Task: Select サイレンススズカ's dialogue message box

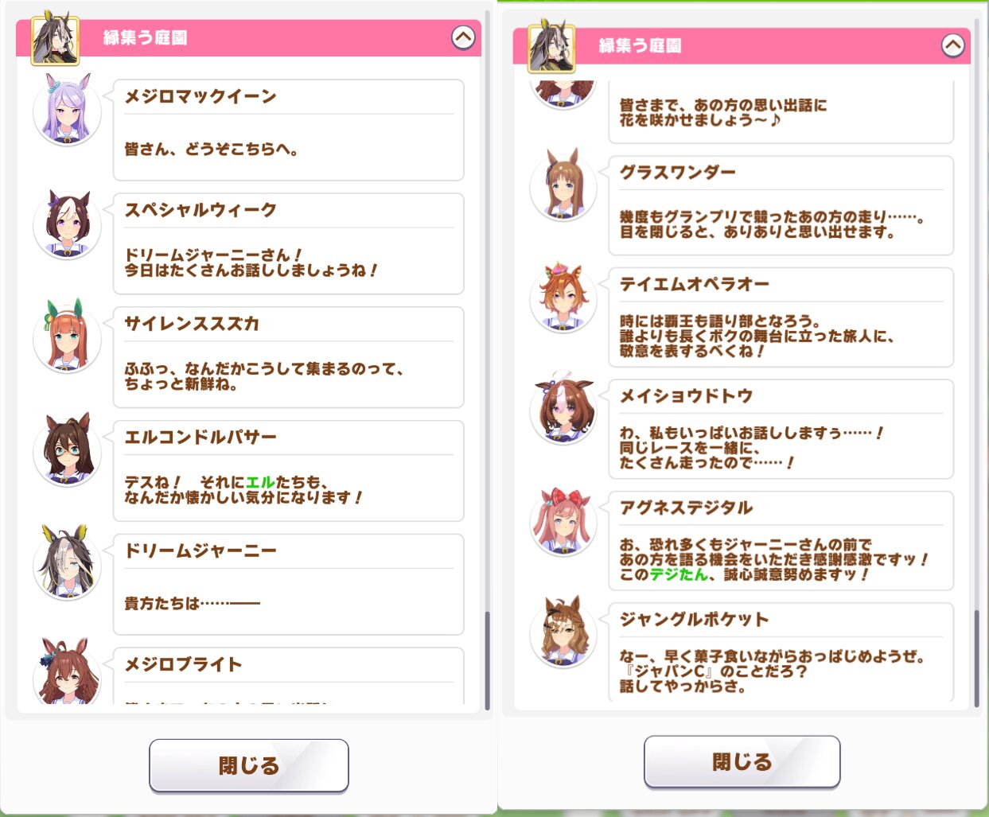Action: pos(289,357)
